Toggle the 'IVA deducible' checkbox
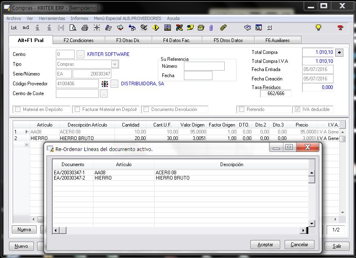The height and width of the screenshot is (258, 356). [297, 109]
